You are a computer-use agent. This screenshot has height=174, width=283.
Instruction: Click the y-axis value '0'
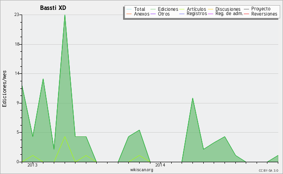18,162
